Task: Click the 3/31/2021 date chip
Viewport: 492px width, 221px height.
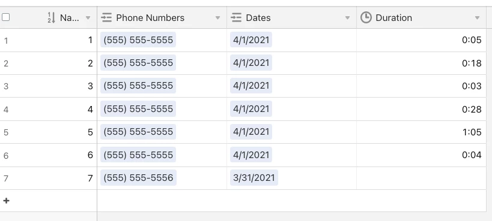Action: pos(254,178)
